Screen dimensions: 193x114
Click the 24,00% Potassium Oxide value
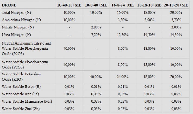point(123,76)
